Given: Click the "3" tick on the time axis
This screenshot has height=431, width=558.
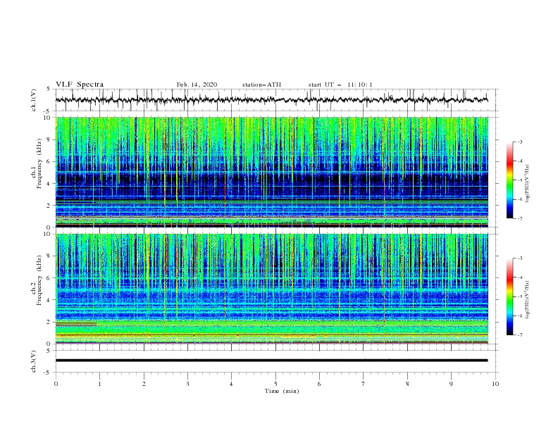Looking at the screenshot, I should click(187, 384).
